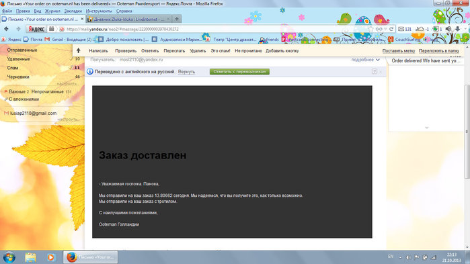470x264 pixels.
Task: Open the Яндекс home button in toolbar
Action: click(36, 29)
